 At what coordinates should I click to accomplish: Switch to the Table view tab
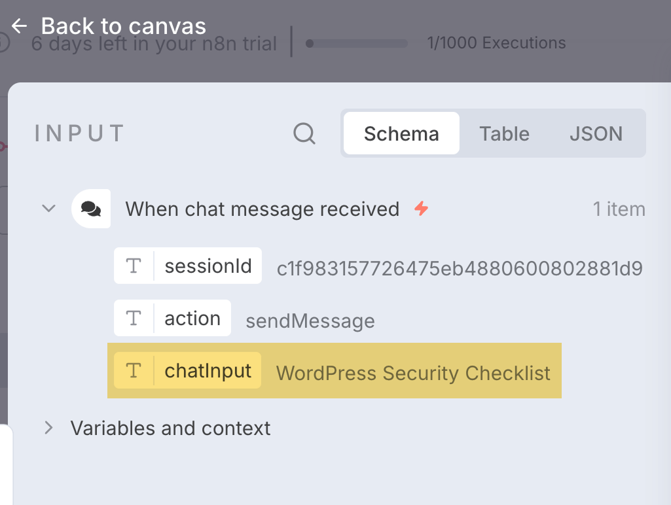pyautogui.click(x=504, y=133)
